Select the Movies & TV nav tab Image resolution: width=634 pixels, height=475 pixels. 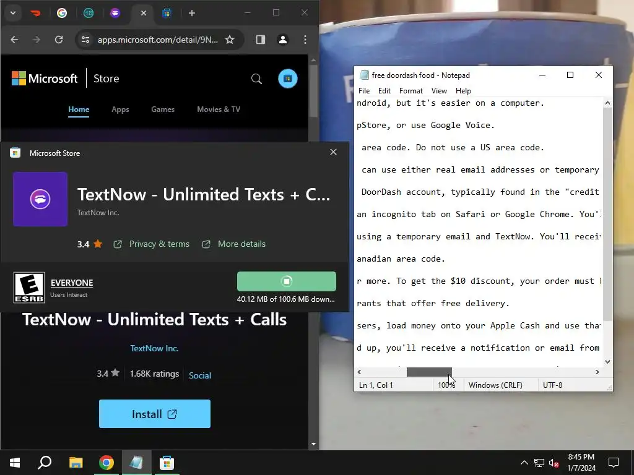219,109
